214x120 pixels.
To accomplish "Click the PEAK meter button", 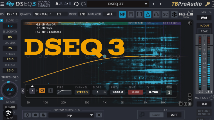I will click(204, 31).
